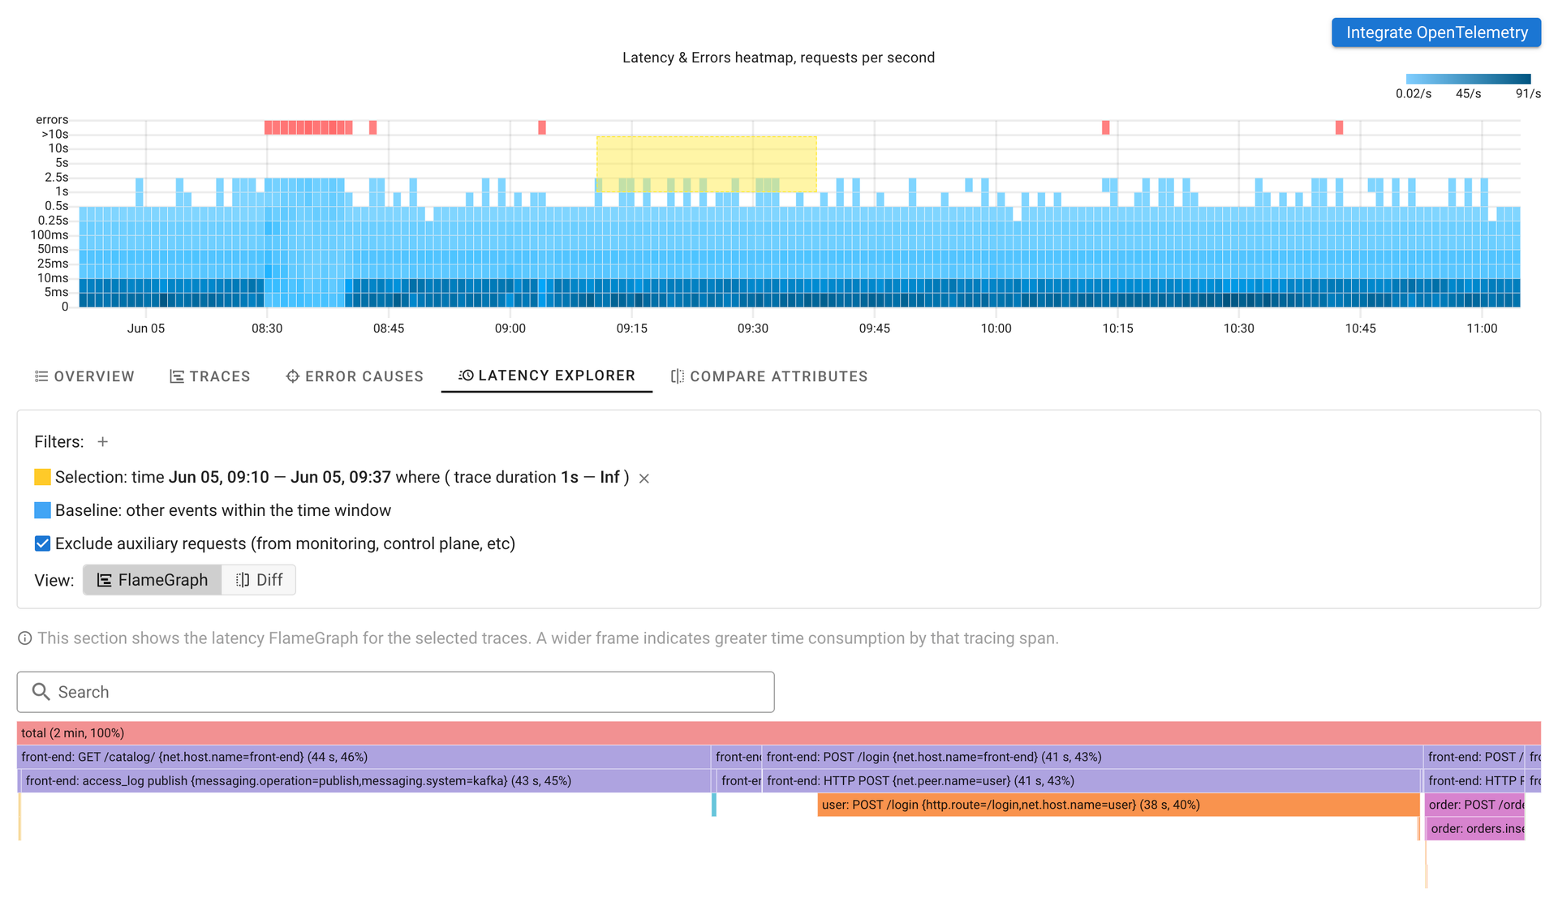The height and width of the screenshot is (902, 1558).
Task: Click the heatmap color scale legend
Action: coord(1468,79)
